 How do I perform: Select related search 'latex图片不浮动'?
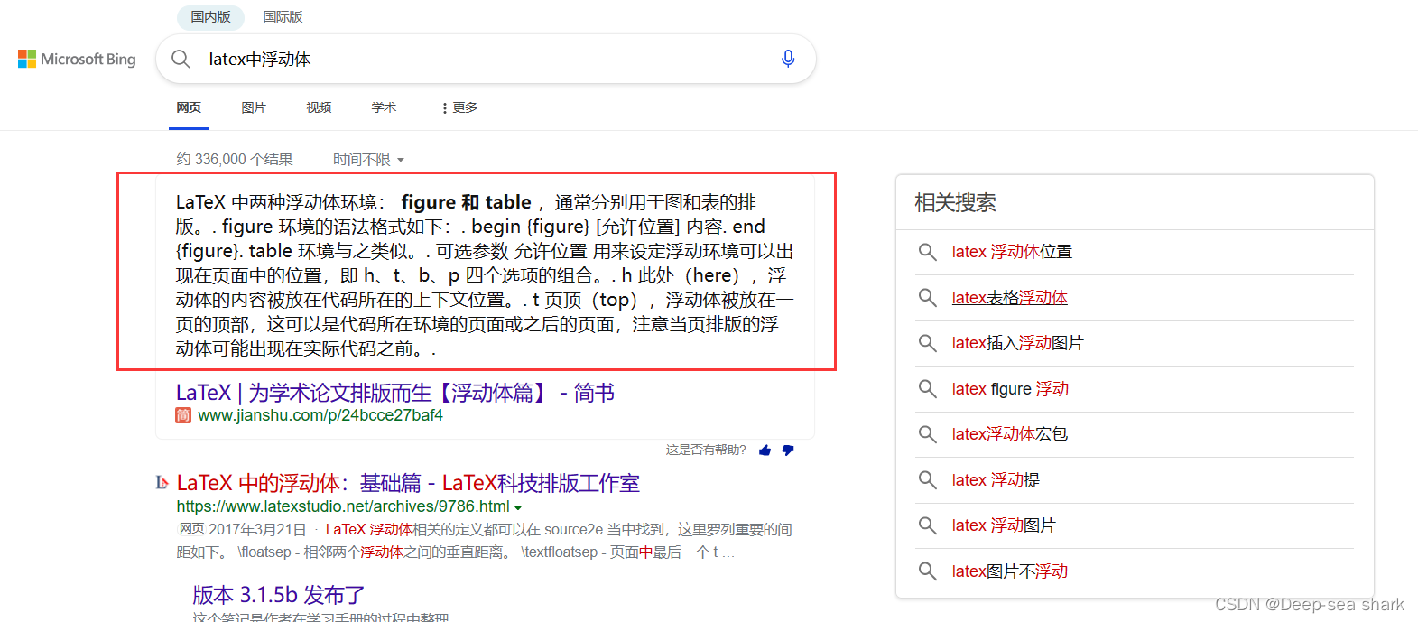[x=1009, y=571]
